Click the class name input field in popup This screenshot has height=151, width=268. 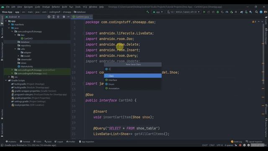point(133,69)
